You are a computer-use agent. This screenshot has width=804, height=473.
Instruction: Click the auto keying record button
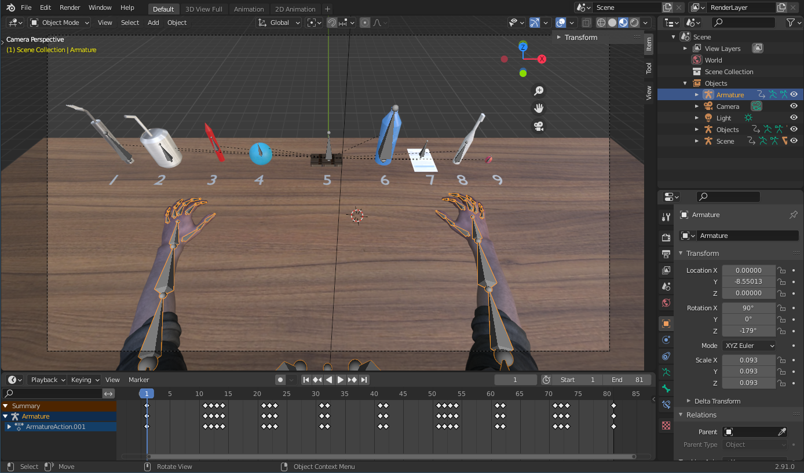click(x=280, y=380)
